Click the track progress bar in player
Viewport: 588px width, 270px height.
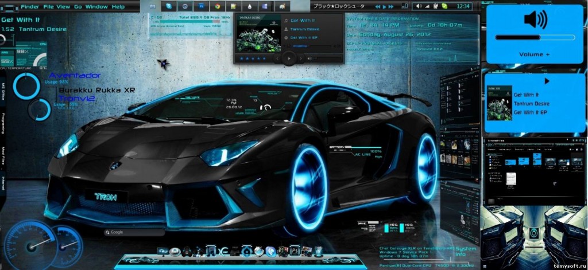(312, 46)
